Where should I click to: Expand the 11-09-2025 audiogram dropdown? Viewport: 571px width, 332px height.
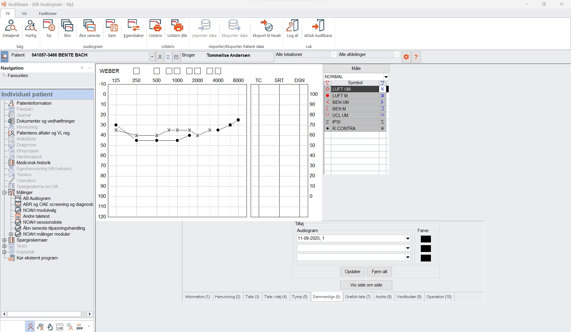point(408,239)
